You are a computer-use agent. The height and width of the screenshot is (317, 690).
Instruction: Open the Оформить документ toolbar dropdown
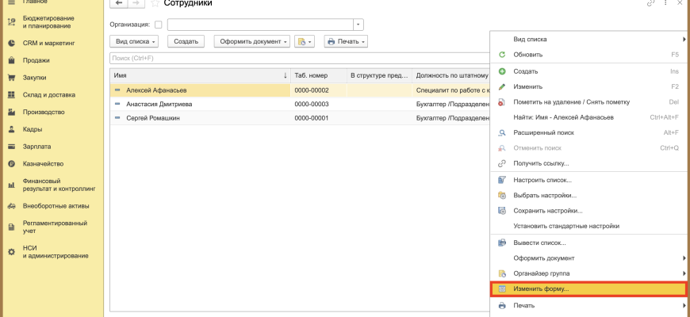[x=251, y=41]
